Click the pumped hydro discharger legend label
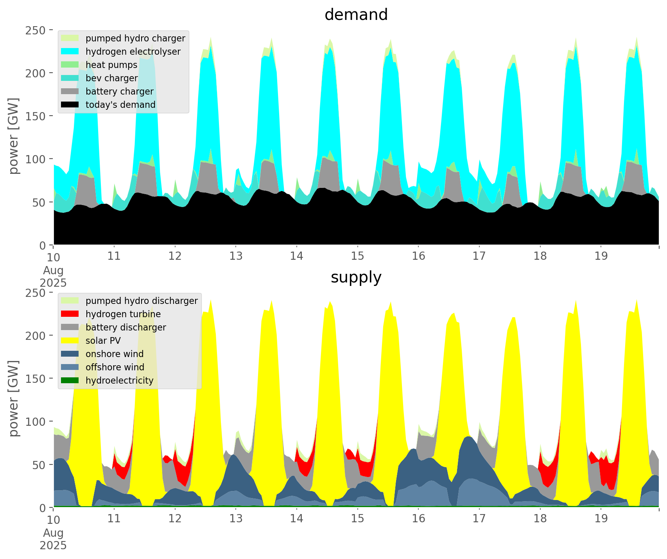This screenshot has height=559, width=667. [x=142, y=301]
